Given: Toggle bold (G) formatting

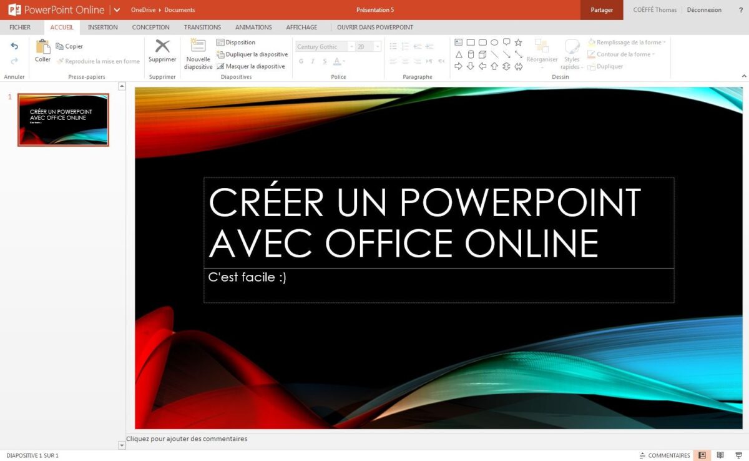Looking at the screenshot, I should click(x=301, y=61).
